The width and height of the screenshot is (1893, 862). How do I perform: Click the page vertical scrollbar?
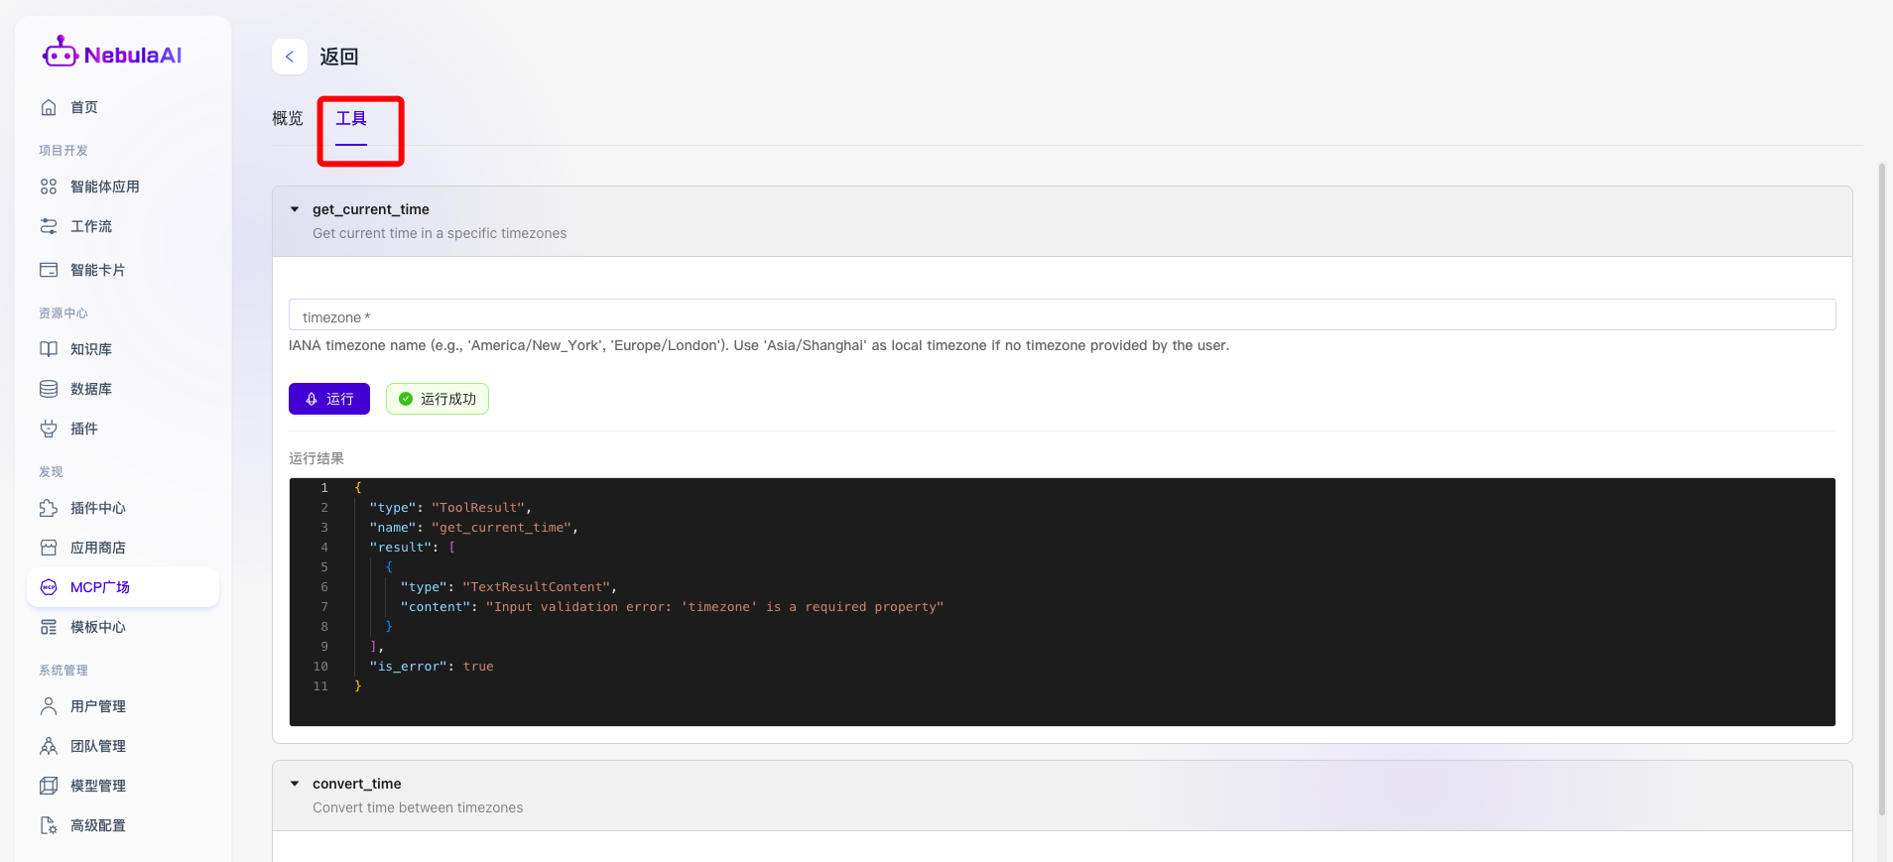click(1881, 486)
